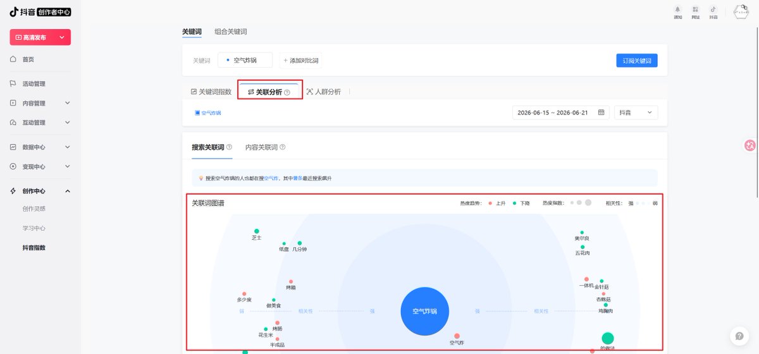Open 学习中心 in sidebar

pyautogui.click(x=34, y=228)
